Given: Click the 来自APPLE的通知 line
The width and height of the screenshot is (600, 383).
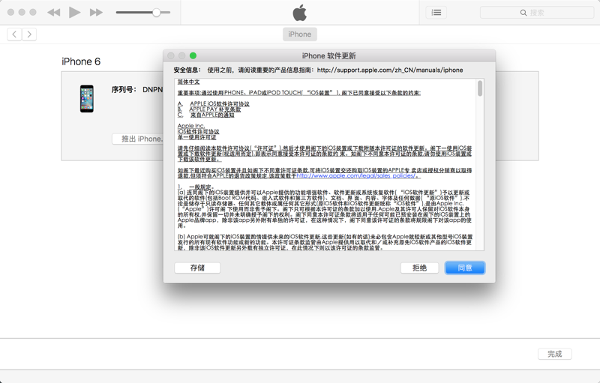Looking at the screenshot, I should click(x=212, y=115).
